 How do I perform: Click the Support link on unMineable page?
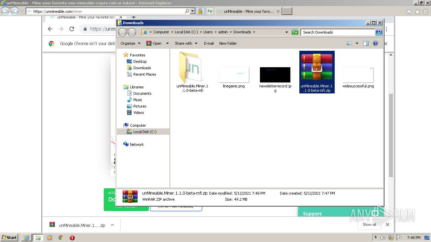point(312,214)
